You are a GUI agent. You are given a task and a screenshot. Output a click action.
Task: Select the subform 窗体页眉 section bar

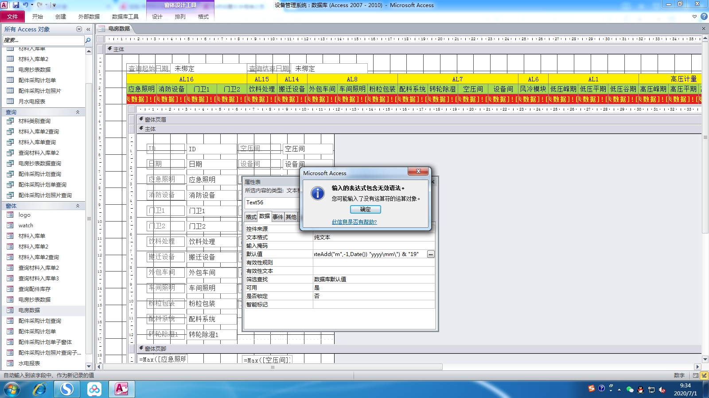click(419, 119)
